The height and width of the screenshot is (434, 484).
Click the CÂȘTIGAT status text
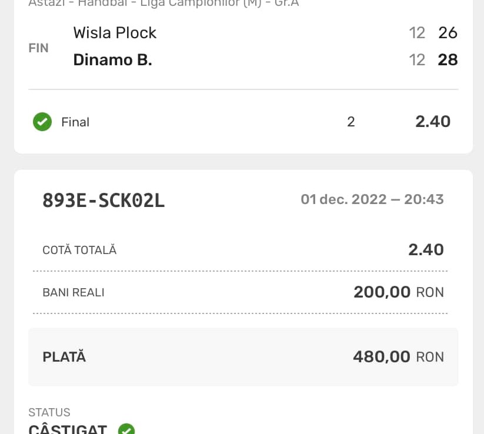tap(68, 429)
